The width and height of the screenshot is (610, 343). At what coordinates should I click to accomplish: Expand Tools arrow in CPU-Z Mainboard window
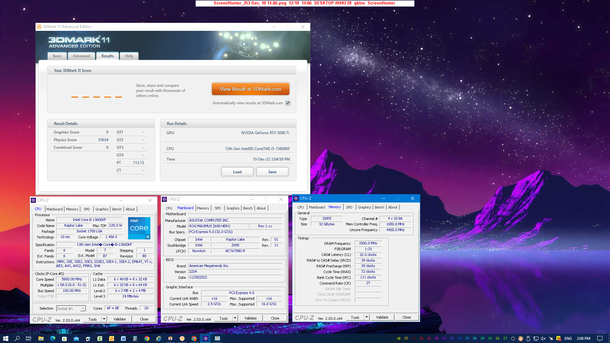pos(235,318)
